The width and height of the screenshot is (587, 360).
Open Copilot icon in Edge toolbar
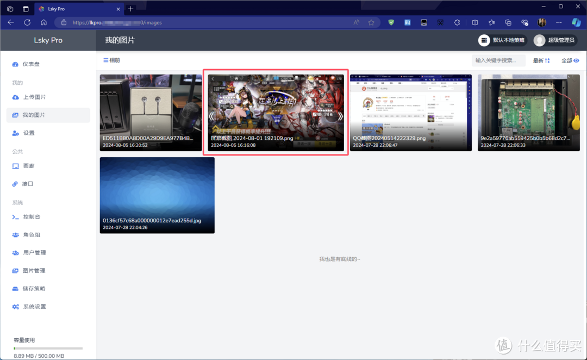pyautogui.click(x=576, y=22)
